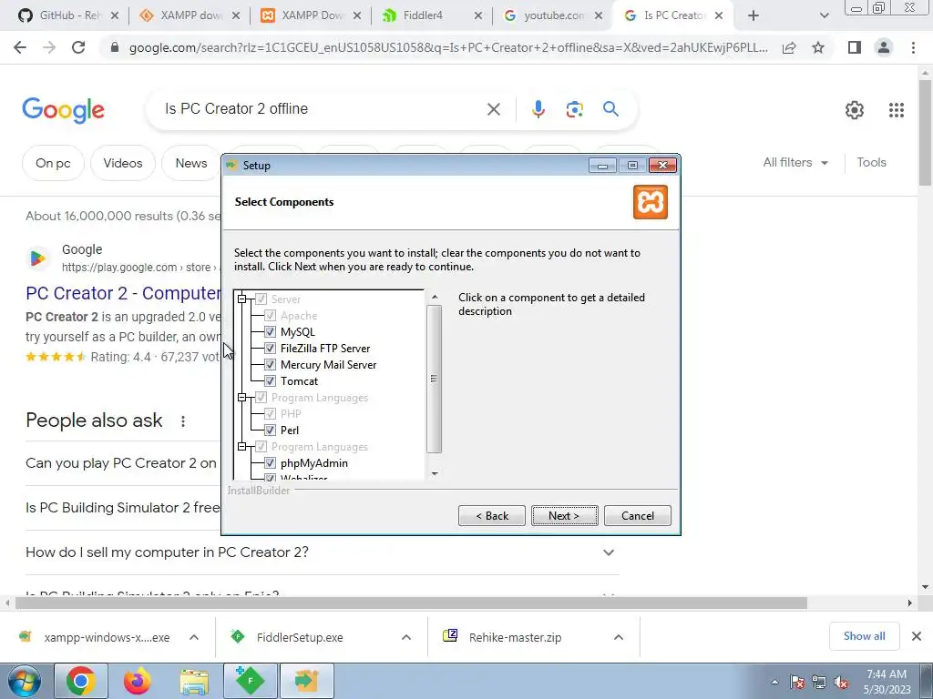Open the All filters dropdown
This screenshot has width=933, height=699.
(795, 162)
